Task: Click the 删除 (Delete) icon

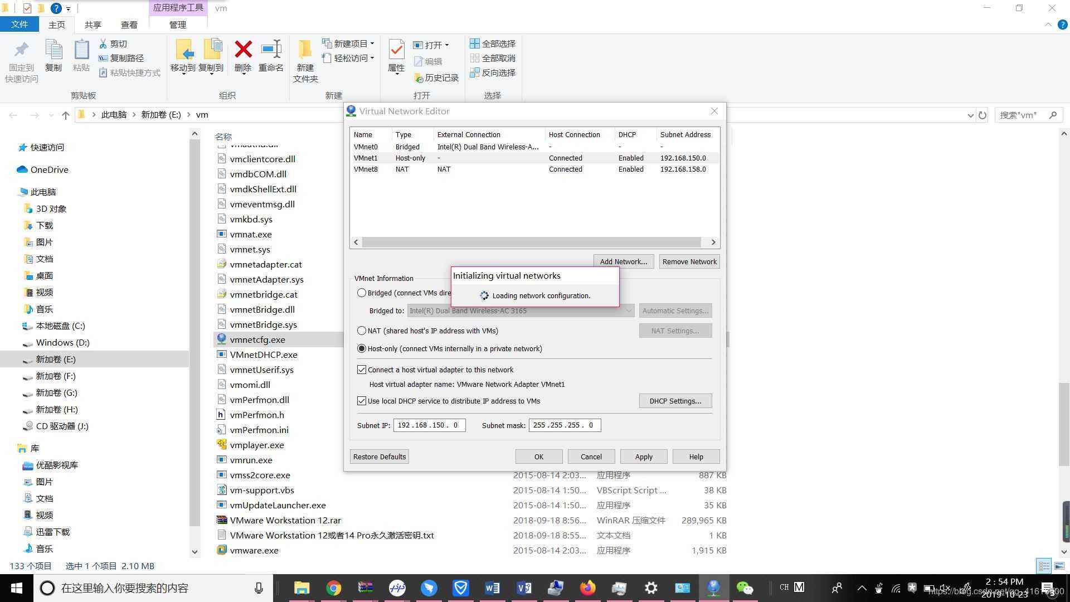Action: tap(242, 57)
